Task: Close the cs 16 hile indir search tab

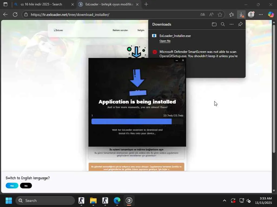Action: point(72,4)
